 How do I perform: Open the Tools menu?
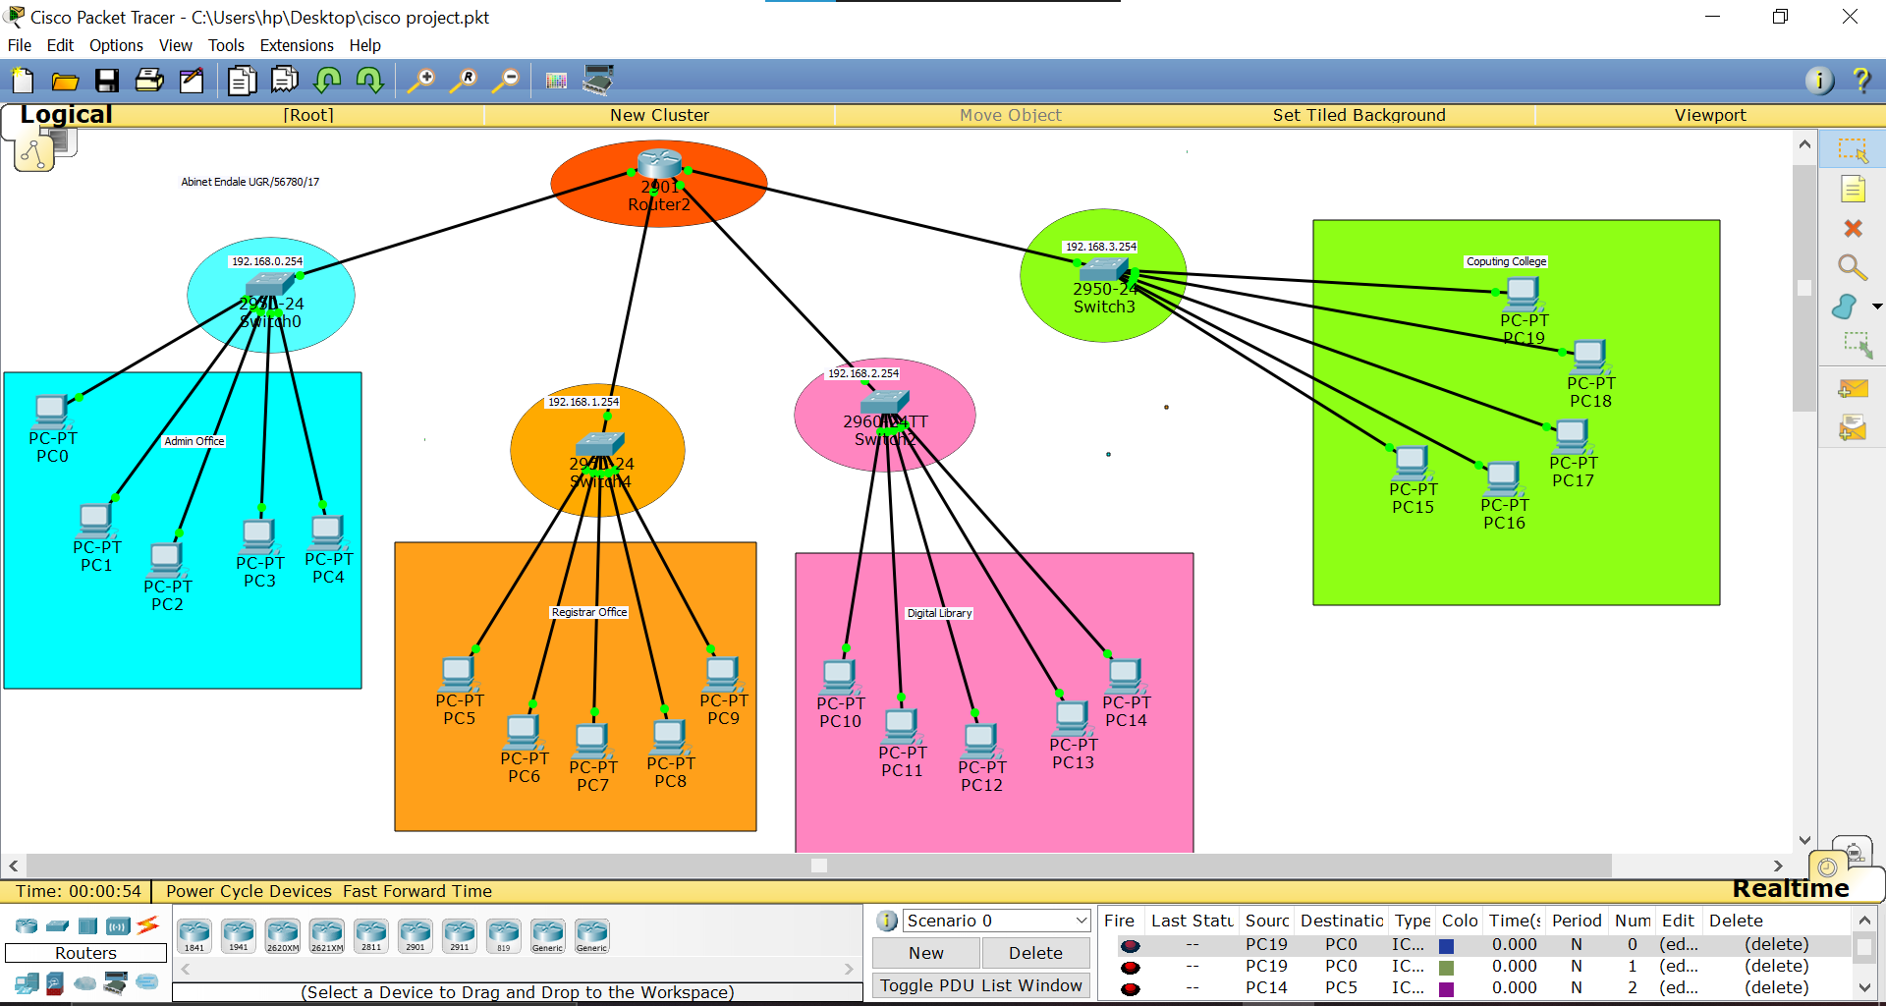(226, 45)
